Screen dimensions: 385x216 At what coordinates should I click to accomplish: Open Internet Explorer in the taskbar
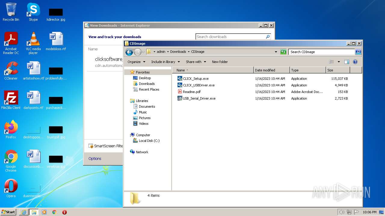point(24,212)
